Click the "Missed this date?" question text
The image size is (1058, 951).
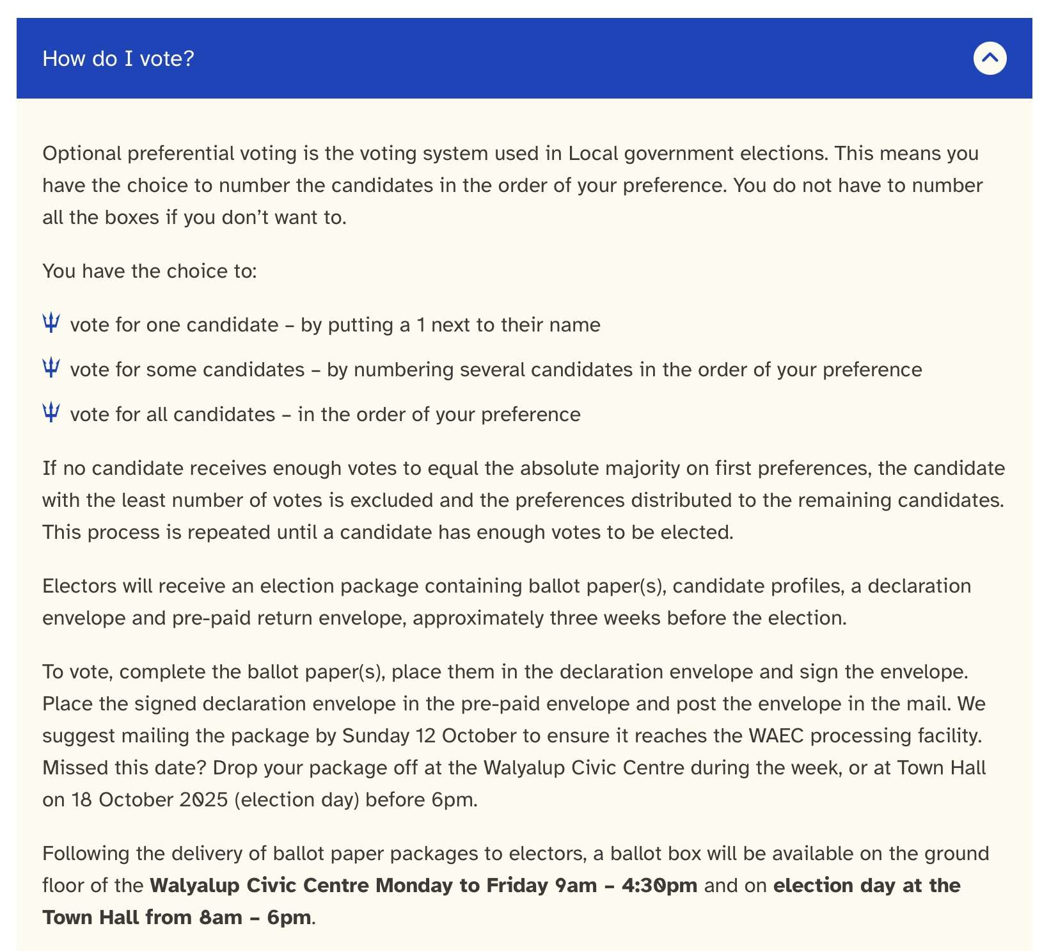(x=124, y=768)
